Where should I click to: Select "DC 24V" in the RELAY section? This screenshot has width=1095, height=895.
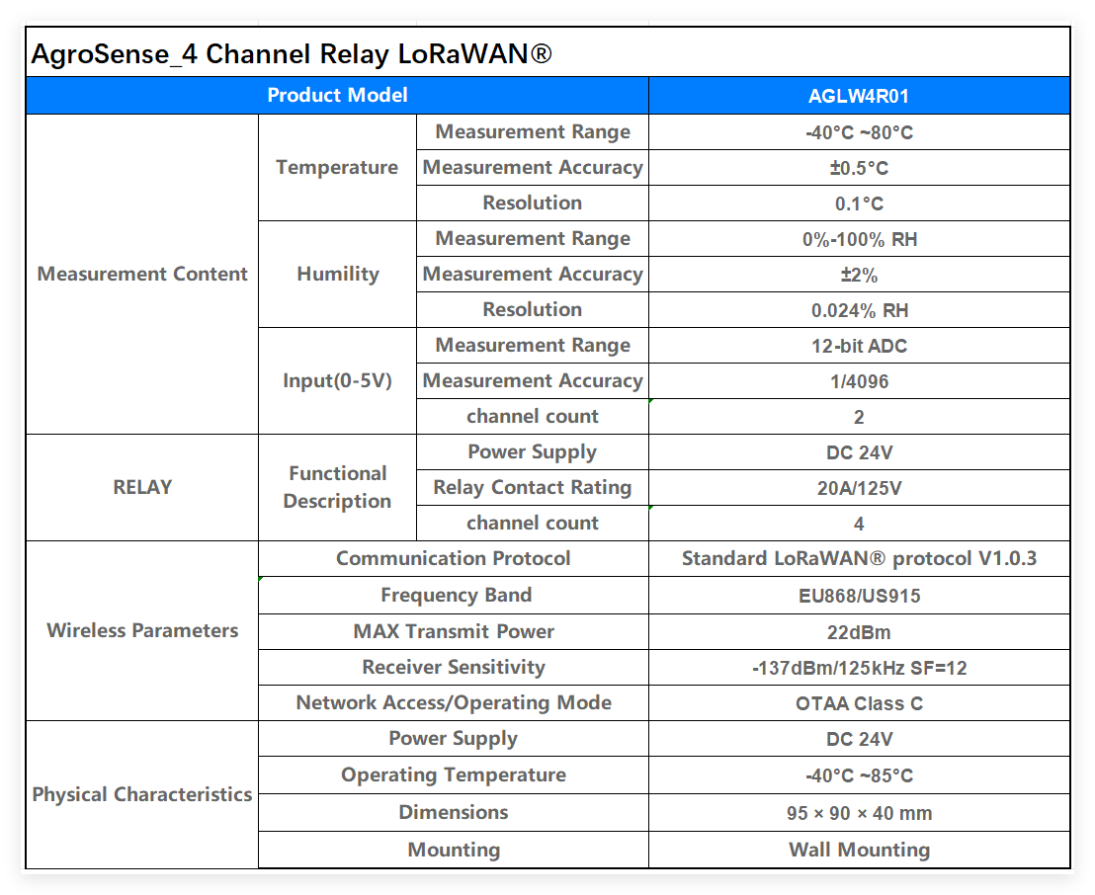click(859, 453)
